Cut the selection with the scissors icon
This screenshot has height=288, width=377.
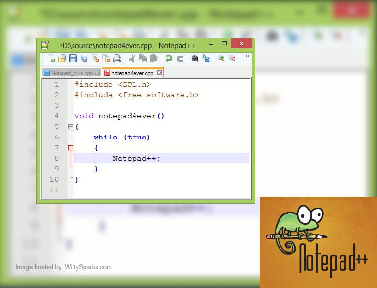click(x=132, y=58)
